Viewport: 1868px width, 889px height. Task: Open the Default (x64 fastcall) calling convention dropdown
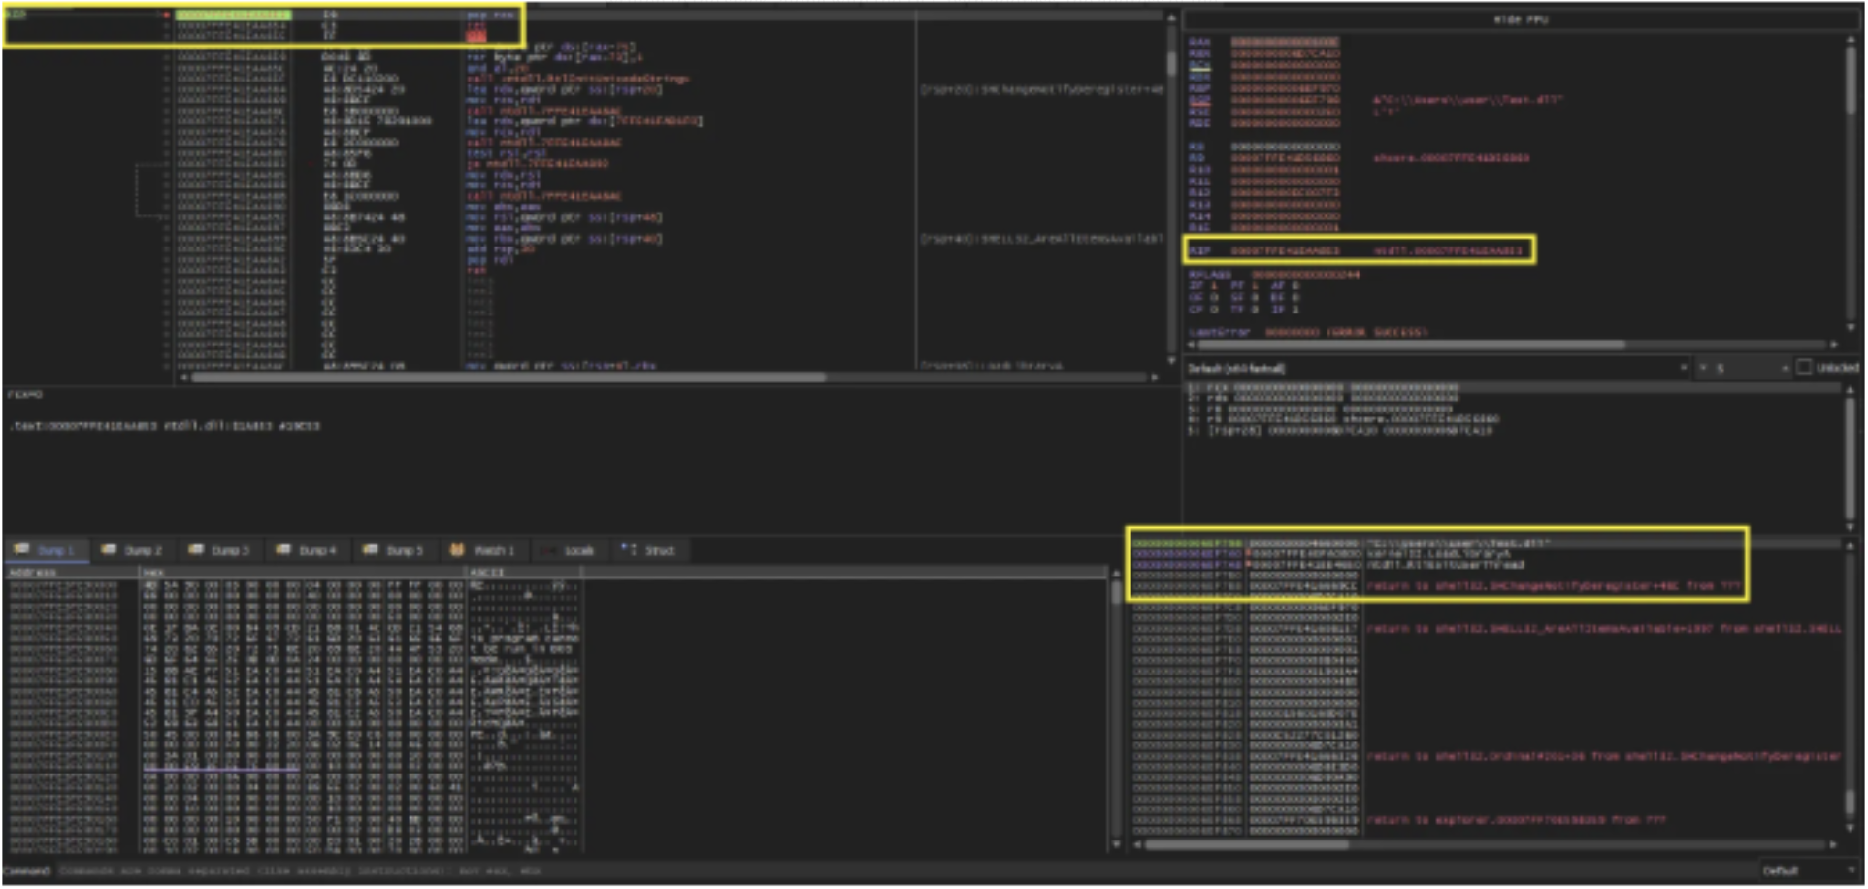pos(1436,369)
